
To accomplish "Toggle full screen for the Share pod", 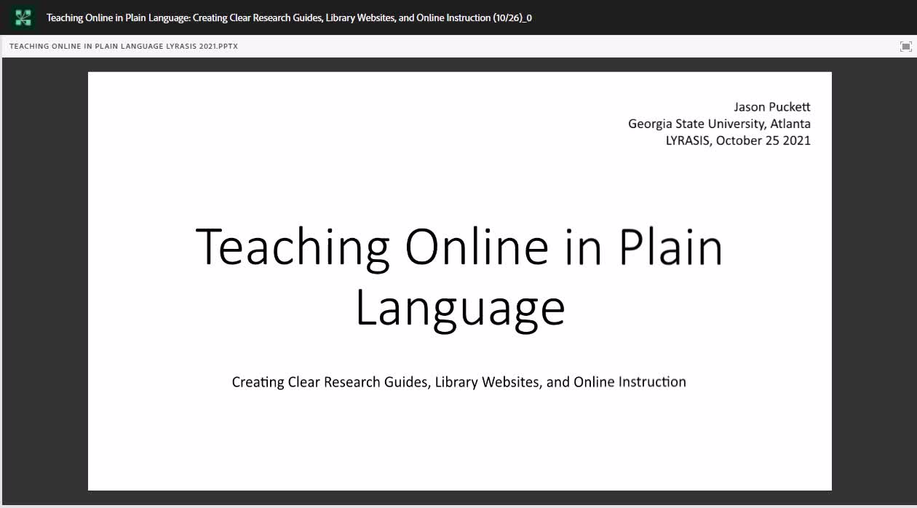I will pos(905,47).
